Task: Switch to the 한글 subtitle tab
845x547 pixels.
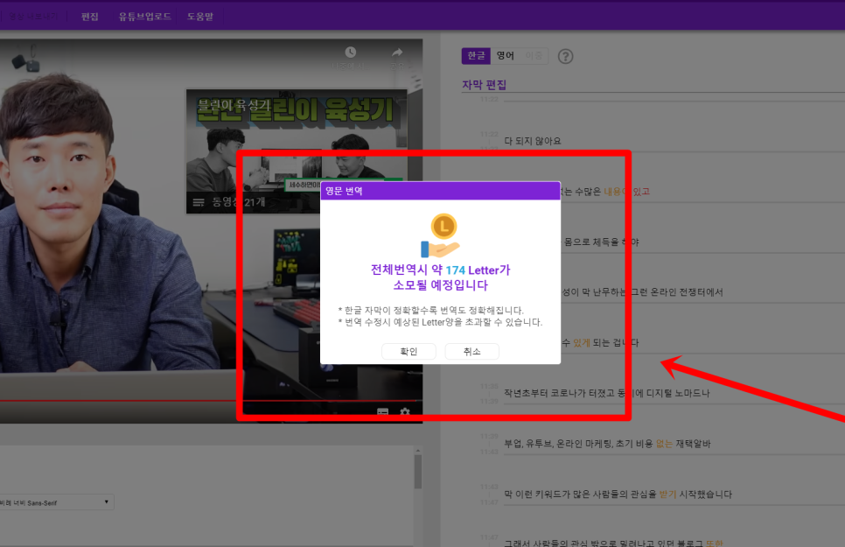Action: 476,55
